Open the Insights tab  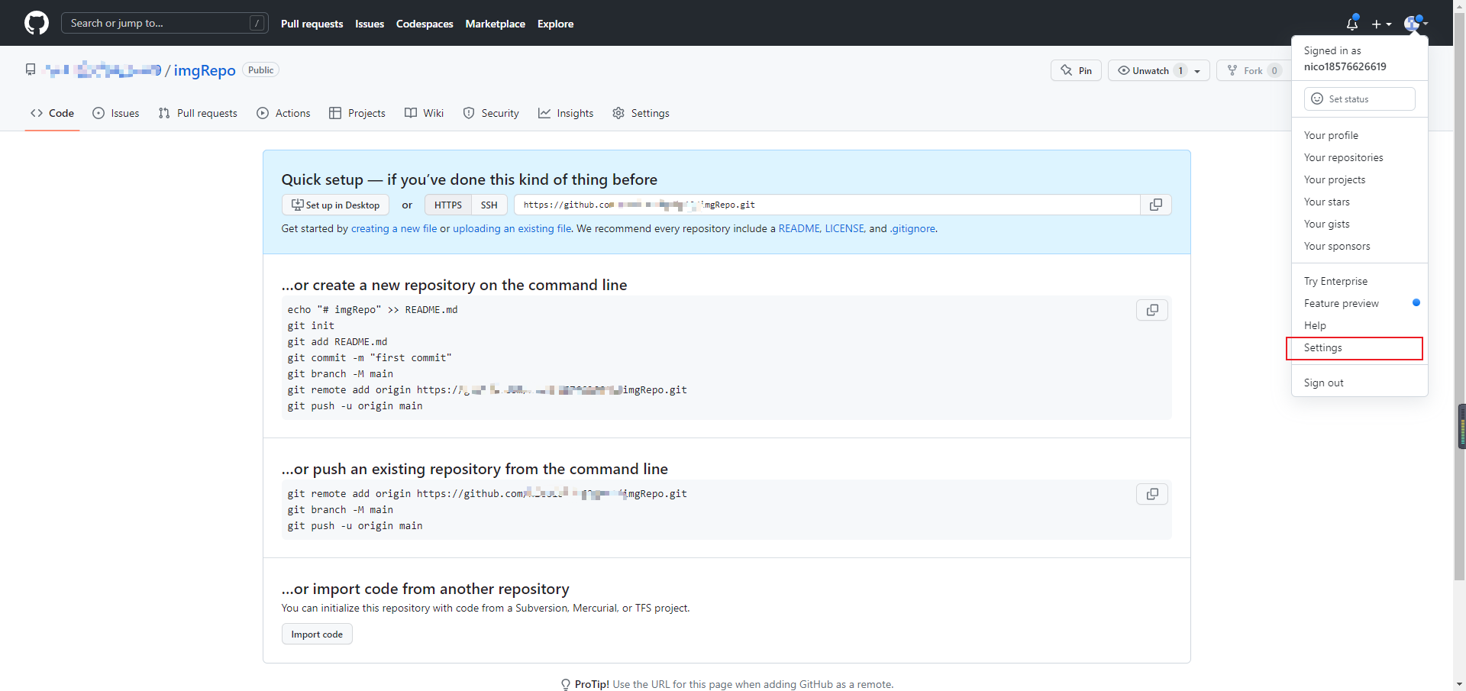(x=566, y=113)
